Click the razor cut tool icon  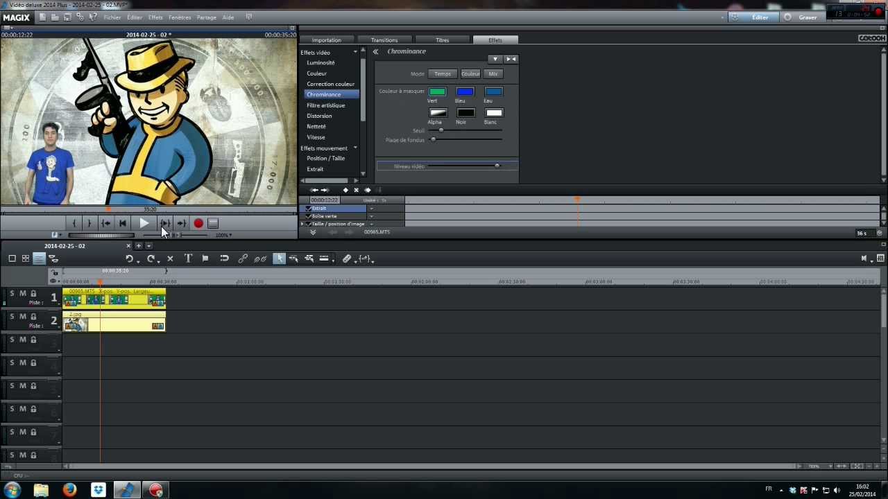coord(347,259)
